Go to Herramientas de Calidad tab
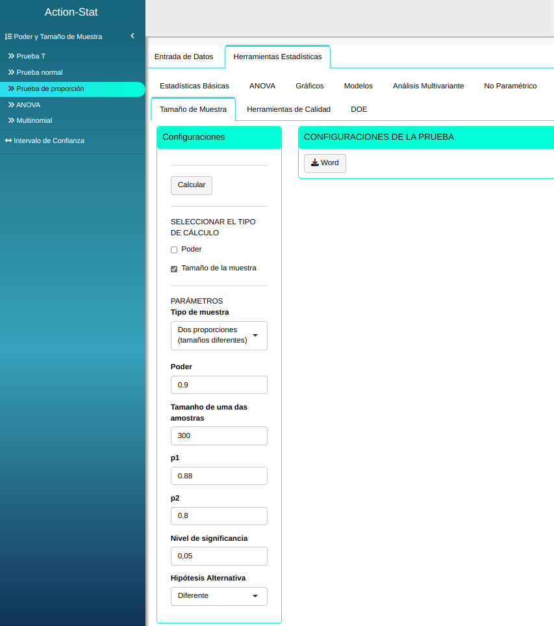Viewport: 554px width, 626px height. [288, 109]
